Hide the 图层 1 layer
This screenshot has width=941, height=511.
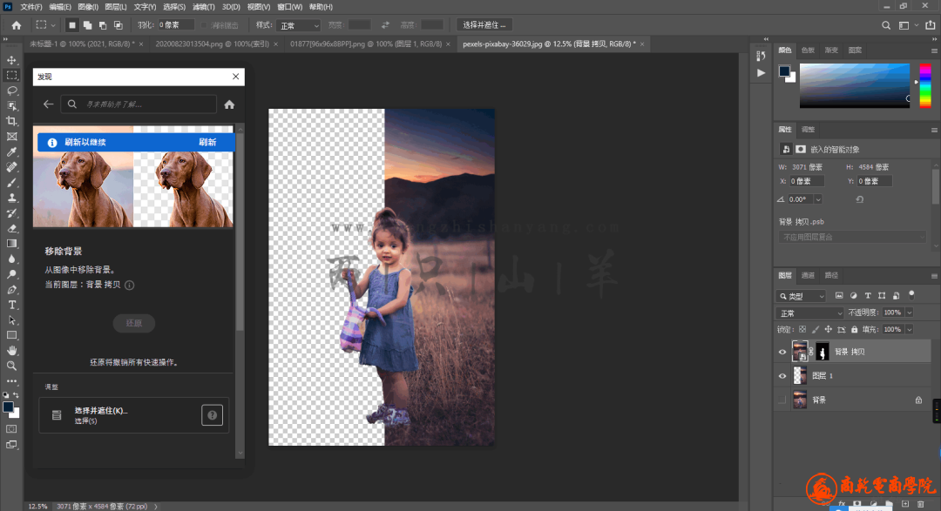point(782,376)
